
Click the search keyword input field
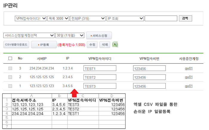(161, 18)
